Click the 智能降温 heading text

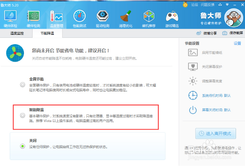click(36, 110)
